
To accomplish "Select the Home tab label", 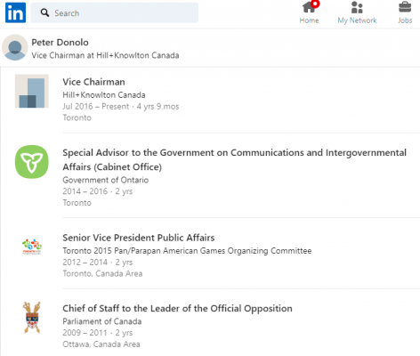I will point(309,20).
